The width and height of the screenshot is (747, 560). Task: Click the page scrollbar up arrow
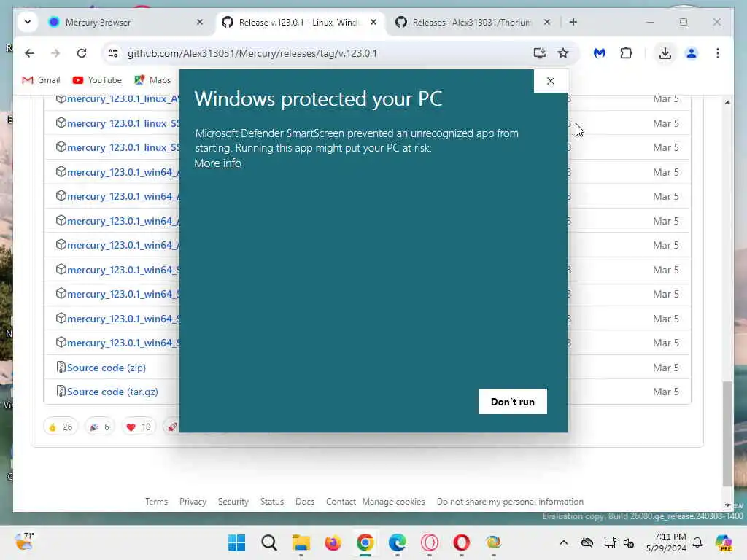pos(727,102)
